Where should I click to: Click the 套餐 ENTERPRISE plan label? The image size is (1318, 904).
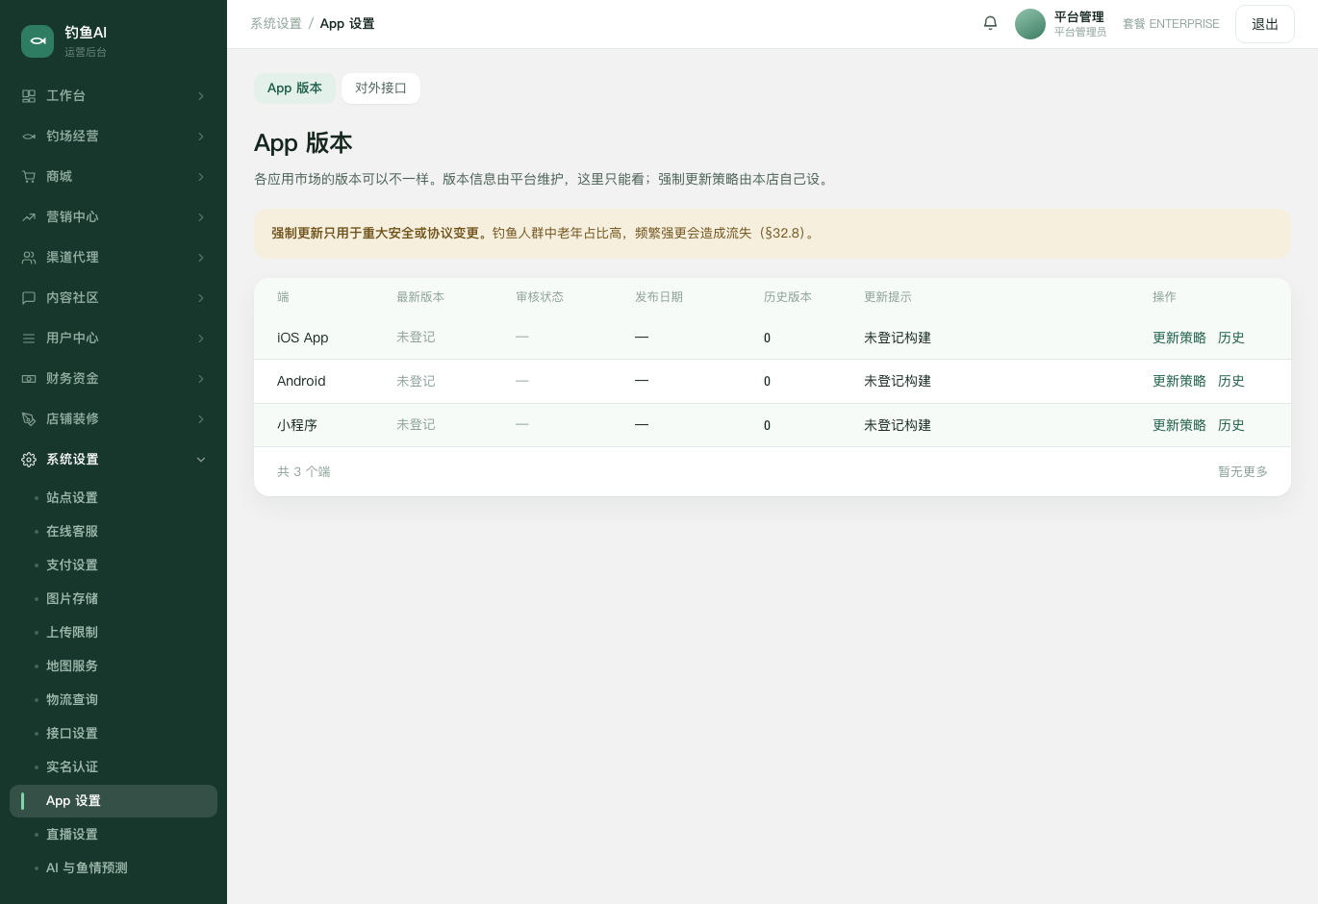point(1171,24)
